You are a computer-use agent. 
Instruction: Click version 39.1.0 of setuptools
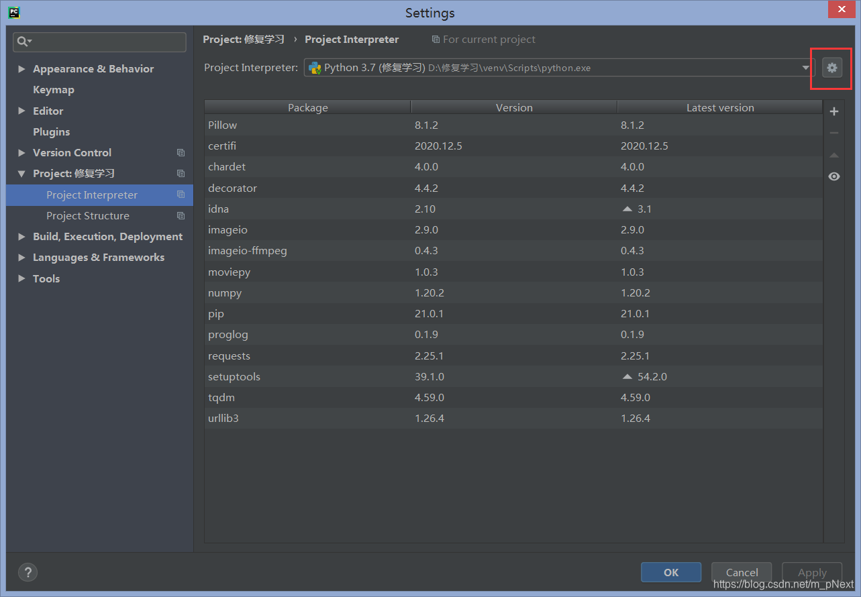click(429, 377)
